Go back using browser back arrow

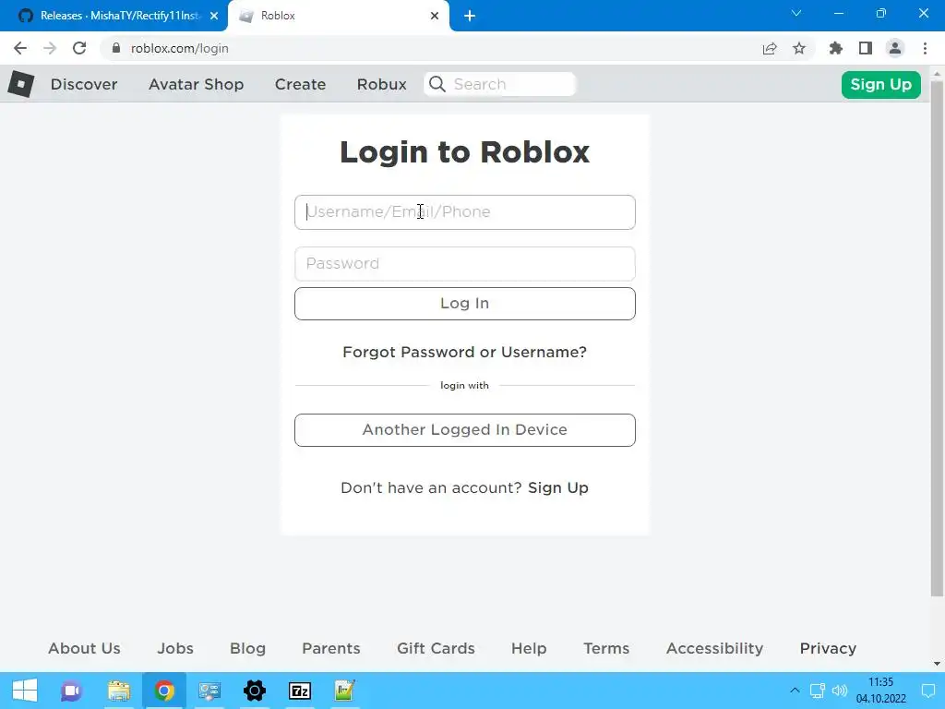20,48
